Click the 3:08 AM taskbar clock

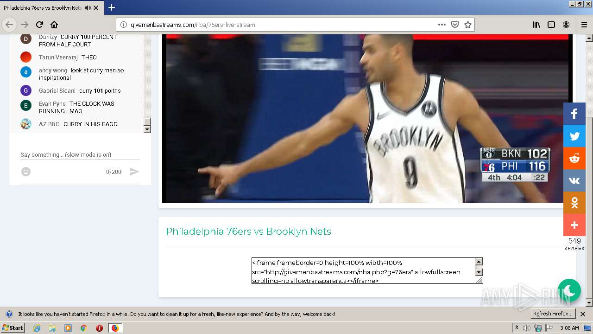(x=569, y=328)
